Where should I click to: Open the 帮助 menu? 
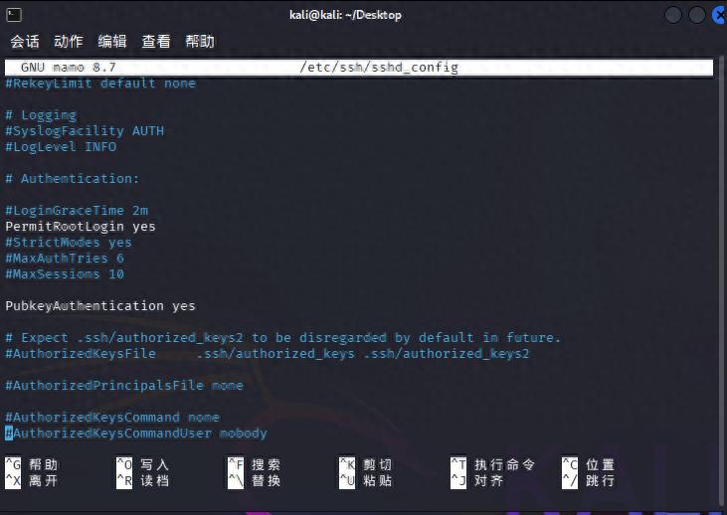[200, 42]
